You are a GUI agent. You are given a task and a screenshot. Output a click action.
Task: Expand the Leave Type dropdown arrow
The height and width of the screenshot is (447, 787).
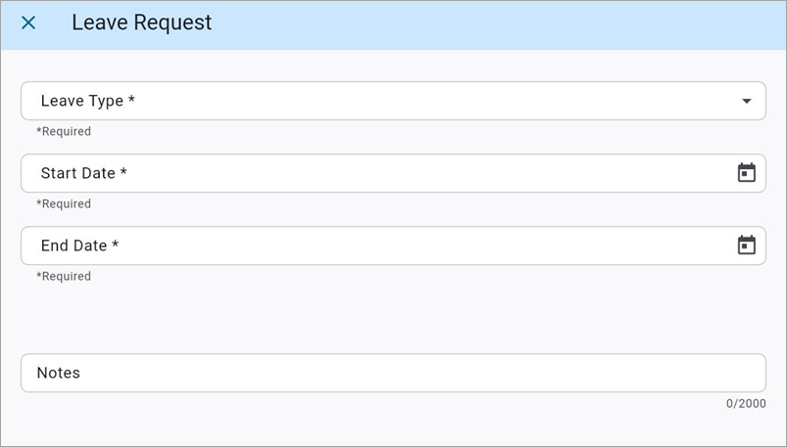point(746,101)
